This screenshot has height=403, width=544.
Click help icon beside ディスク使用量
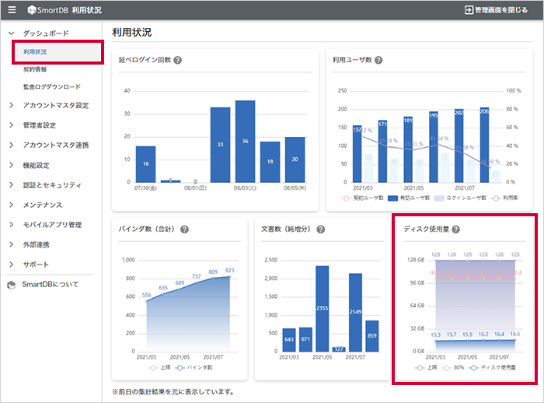pyautogui.click(x=456, y=230)
